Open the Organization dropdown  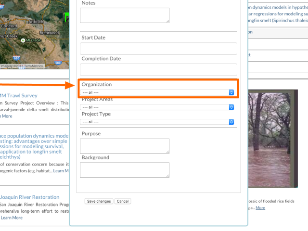tap(157, 92)
